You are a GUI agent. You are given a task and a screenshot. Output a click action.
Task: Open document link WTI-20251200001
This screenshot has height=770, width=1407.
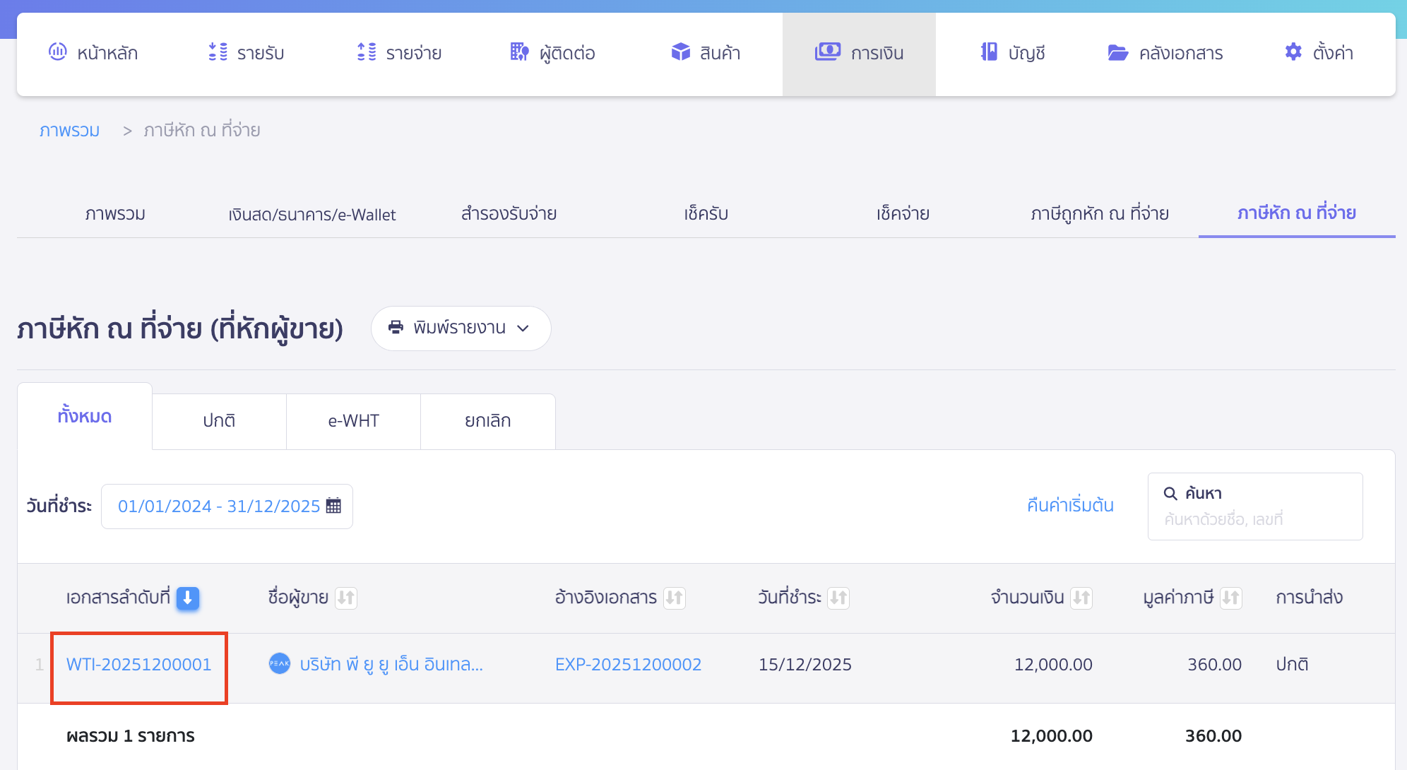139,664
